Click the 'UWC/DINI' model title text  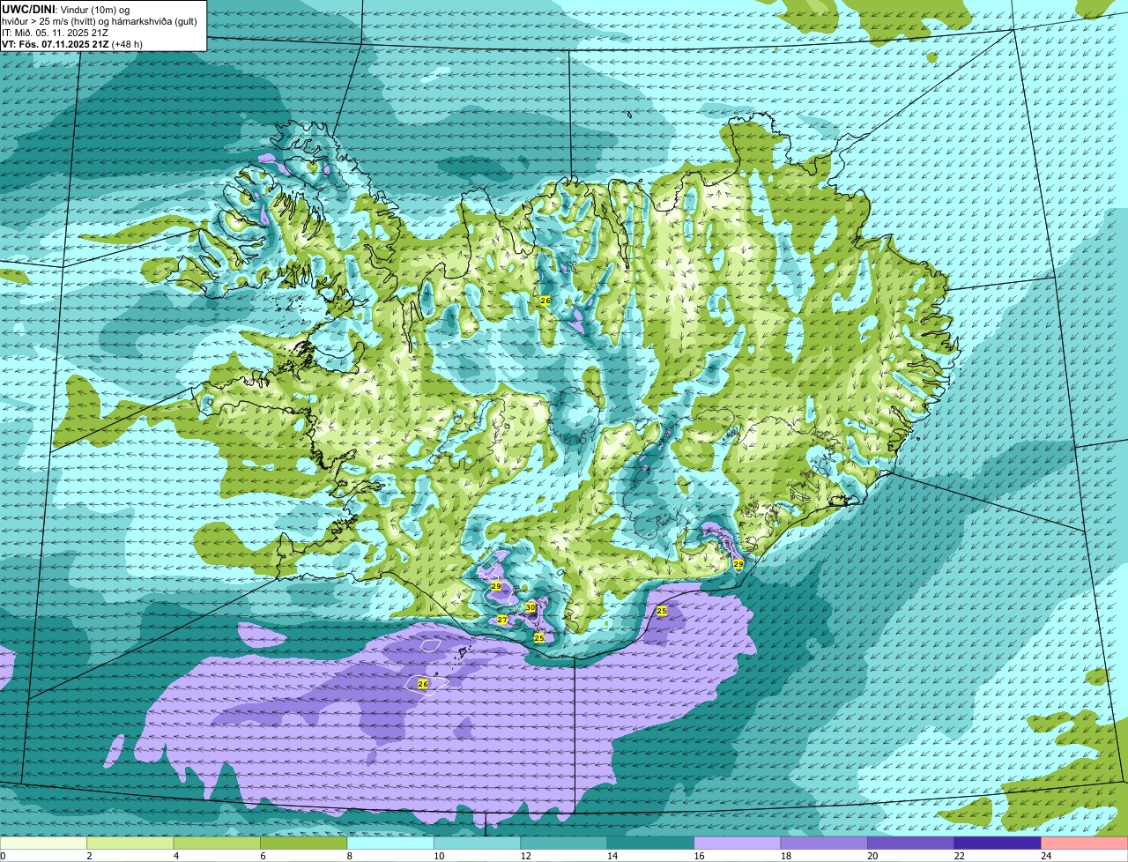point(28,10)
